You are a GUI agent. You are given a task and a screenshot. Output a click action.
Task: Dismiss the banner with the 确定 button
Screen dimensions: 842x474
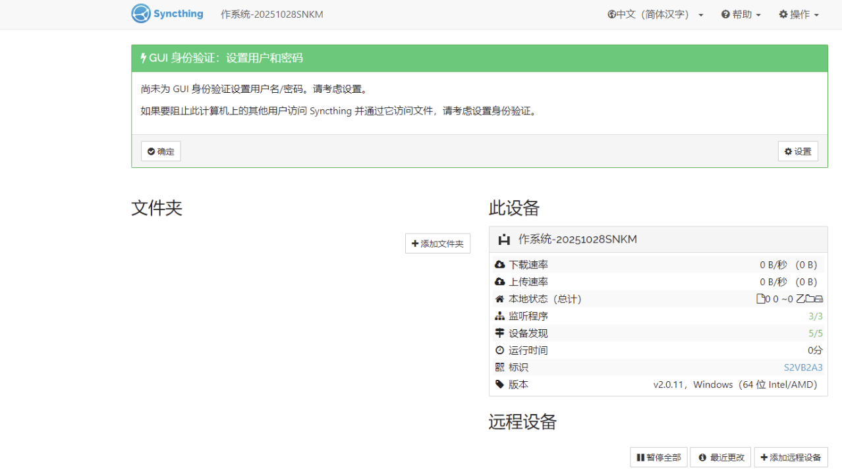(160, 151)
